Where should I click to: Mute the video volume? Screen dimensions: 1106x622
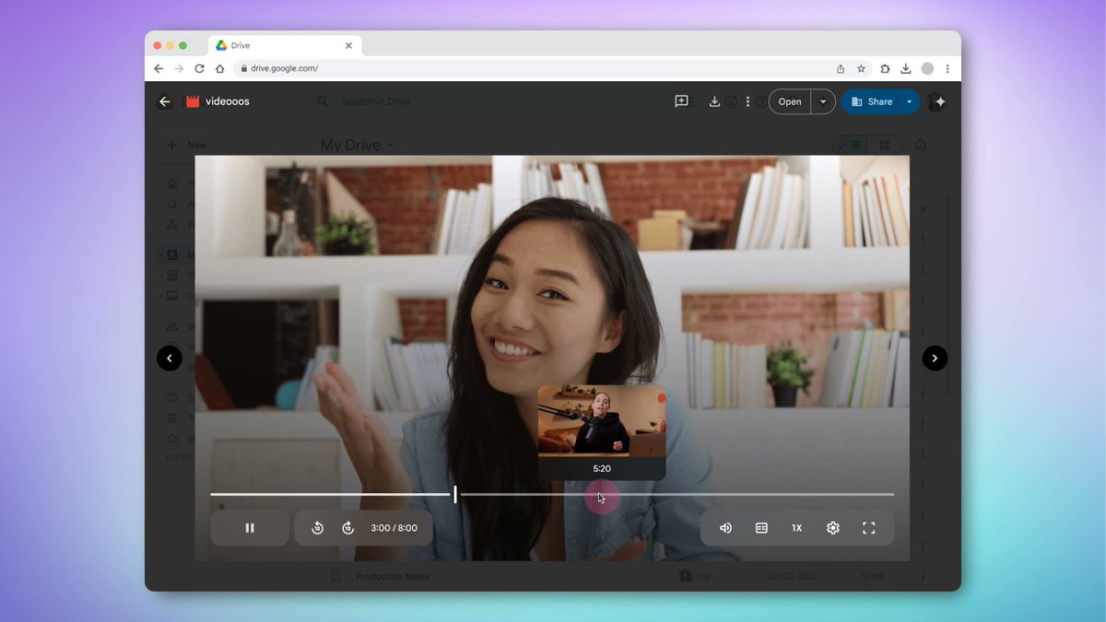pos(725,528)
